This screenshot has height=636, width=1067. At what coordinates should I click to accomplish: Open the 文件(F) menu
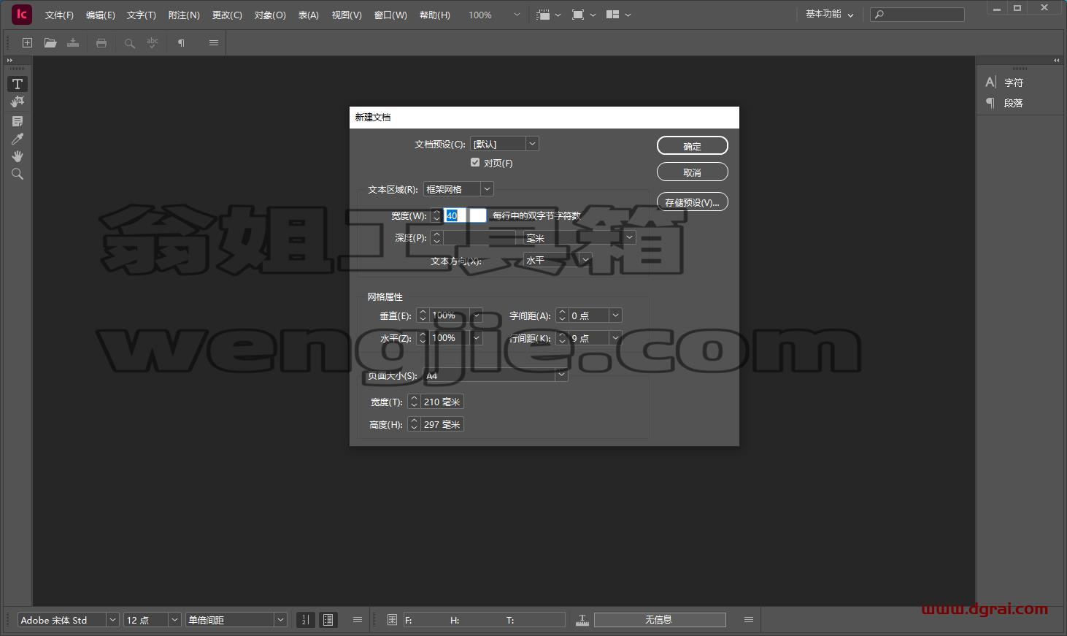click(x=59, y=15)
